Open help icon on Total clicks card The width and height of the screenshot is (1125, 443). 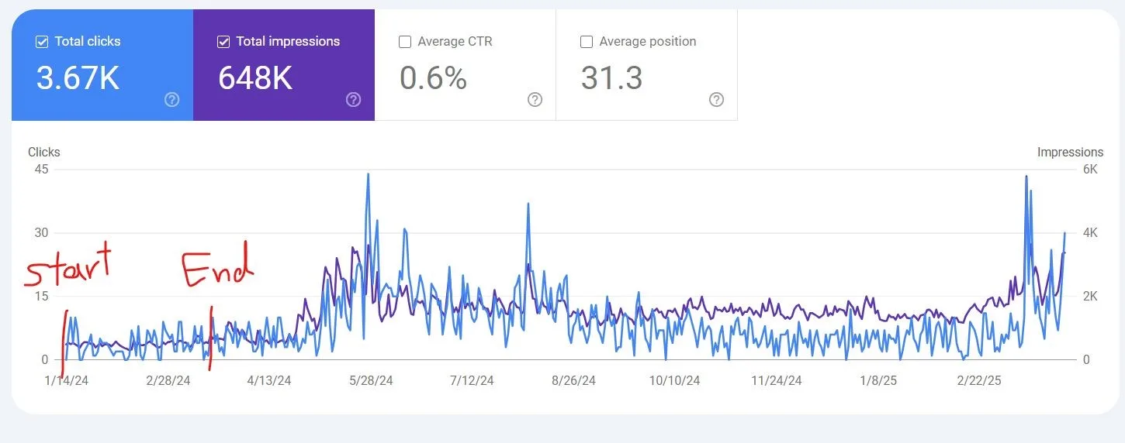(x=172, y=100)
